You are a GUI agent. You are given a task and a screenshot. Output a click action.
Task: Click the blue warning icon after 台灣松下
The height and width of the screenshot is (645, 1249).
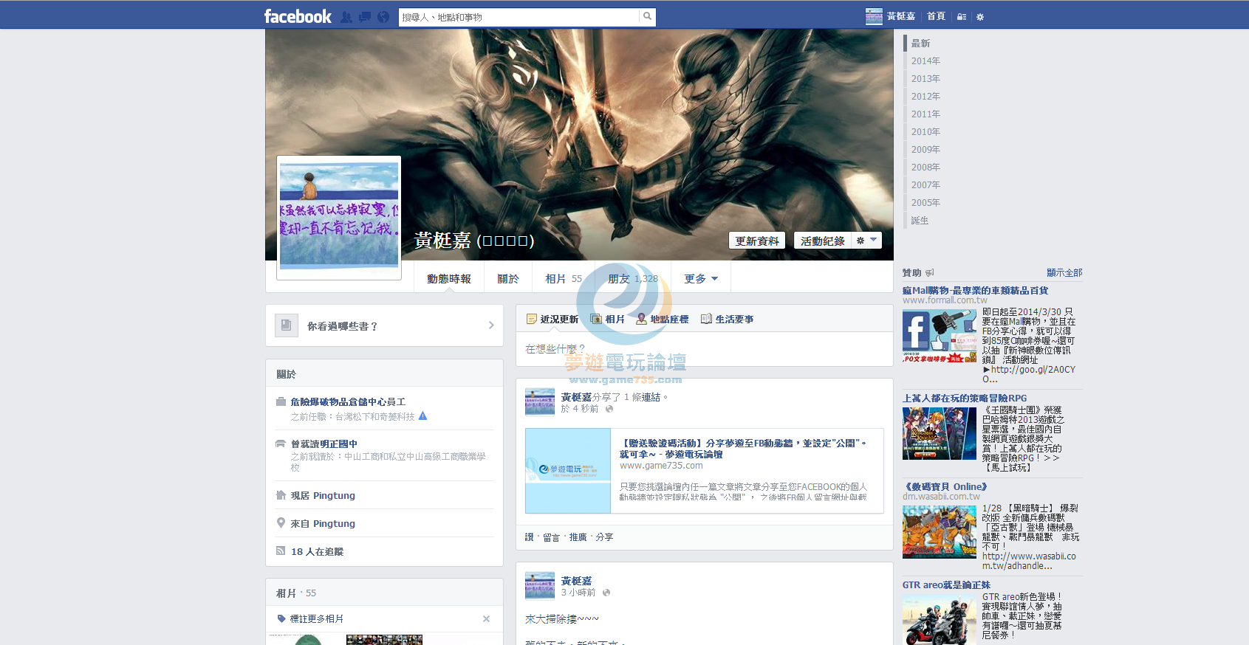point(423,416)
